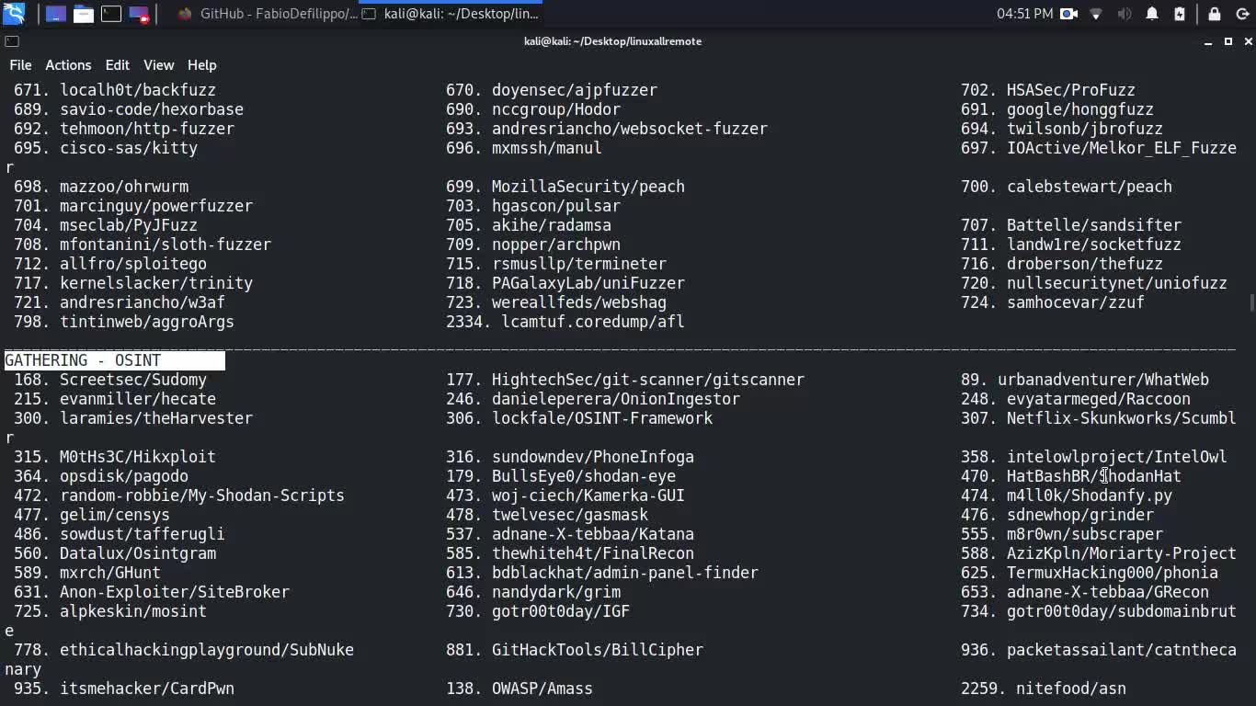Click entry 699. MozillaSecurity/peach

pos(565,187)
